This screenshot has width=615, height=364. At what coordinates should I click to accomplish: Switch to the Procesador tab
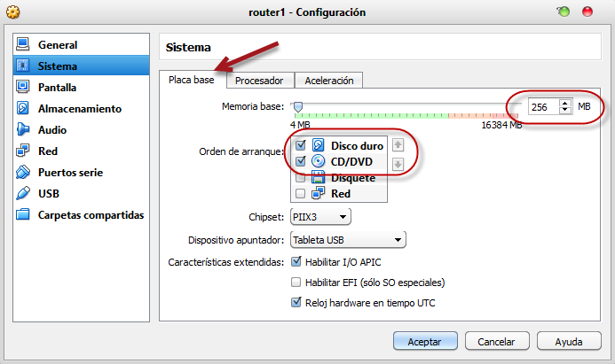pos(259,81)
